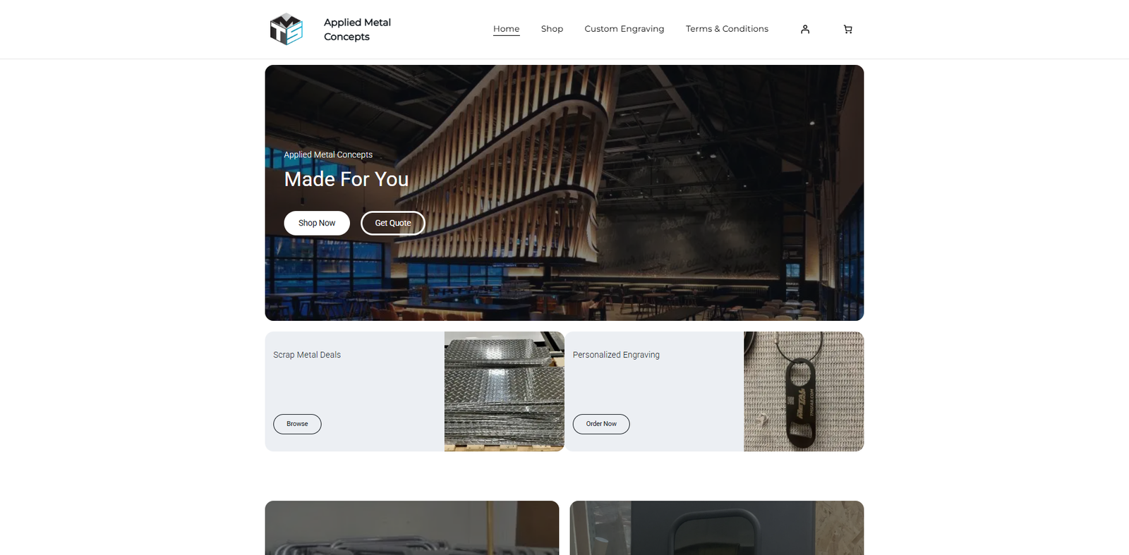The width and height of the screenshot is (1129, 555).
Task: Open the bottom-right product image card
Action: pyautogui.click(x=717, y=527)
